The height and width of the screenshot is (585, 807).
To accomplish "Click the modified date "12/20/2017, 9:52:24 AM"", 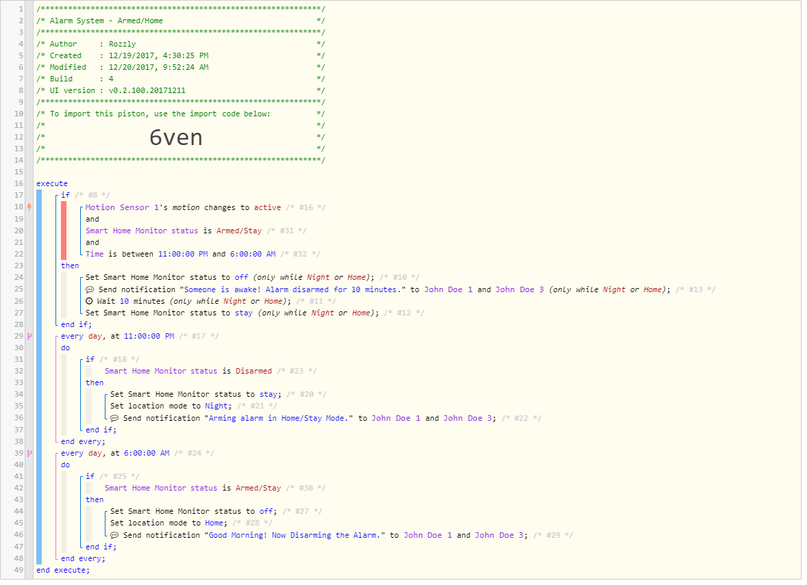I will (x=158, y=67).
